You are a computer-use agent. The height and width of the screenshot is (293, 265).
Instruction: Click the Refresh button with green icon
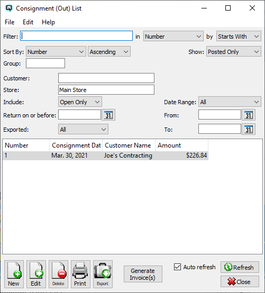tap(240, 267)
